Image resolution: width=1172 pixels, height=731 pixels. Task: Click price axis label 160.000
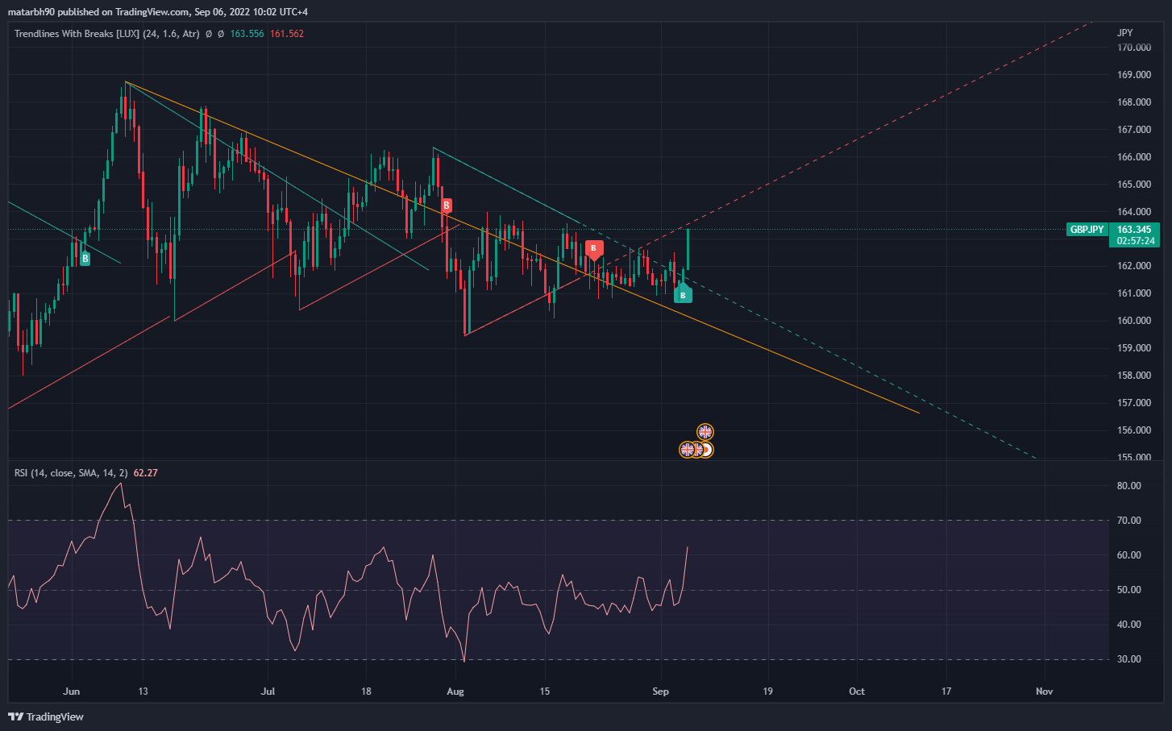1134,321
